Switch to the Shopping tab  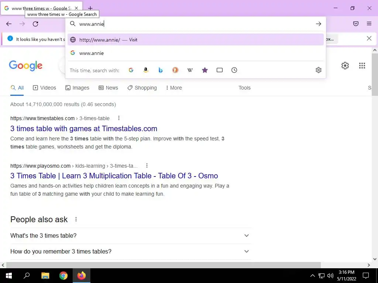[x=142, y=88]
